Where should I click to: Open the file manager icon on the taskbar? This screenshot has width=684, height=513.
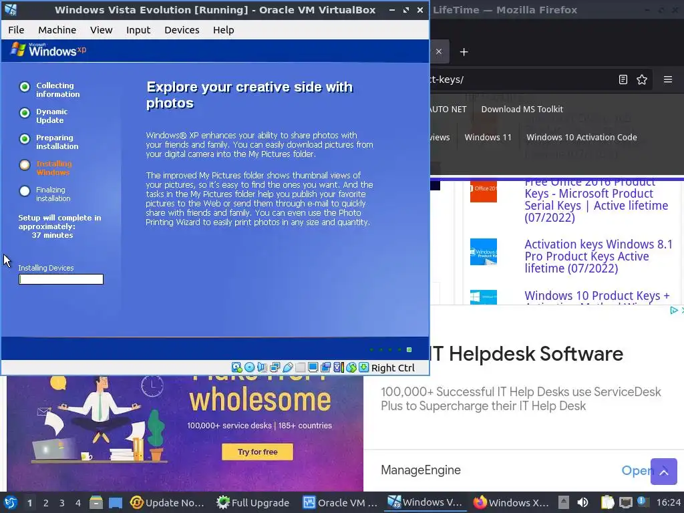point(96,502)
